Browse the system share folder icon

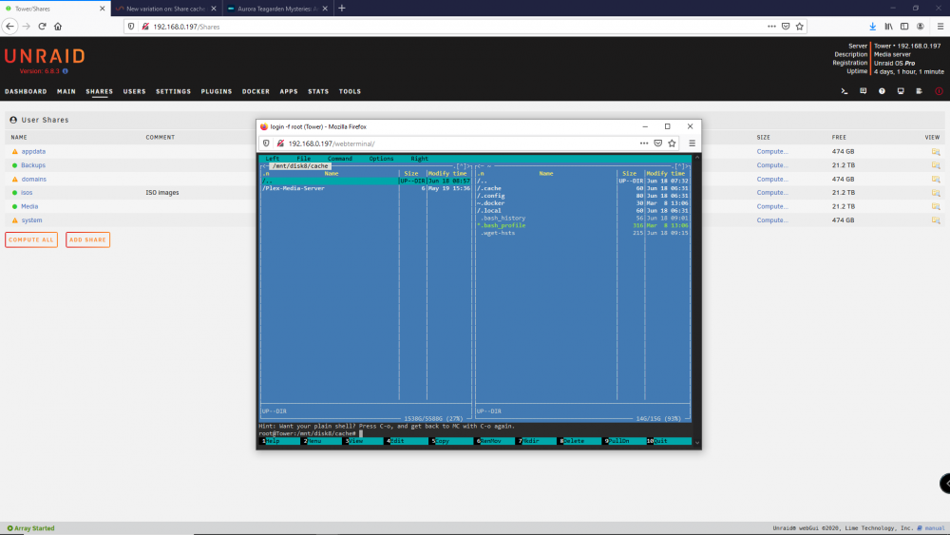936,220
